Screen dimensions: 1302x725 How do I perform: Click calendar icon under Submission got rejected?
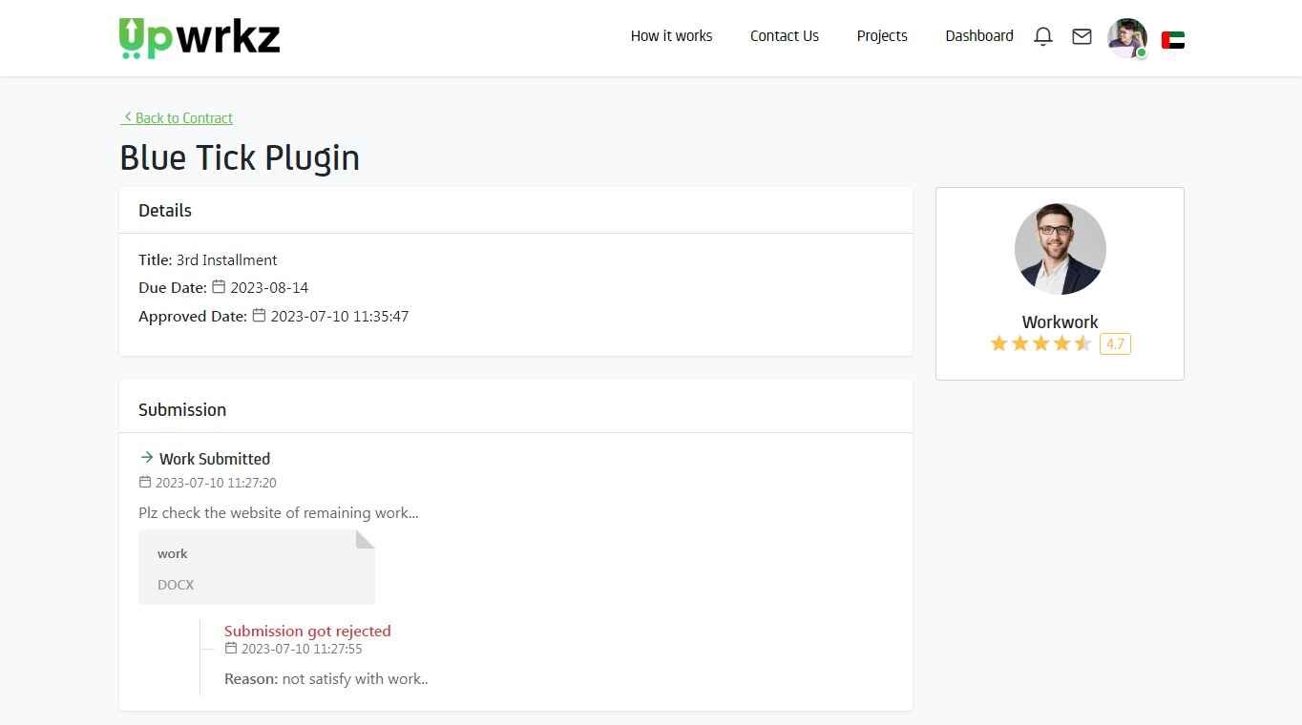[x=230, y=648]
